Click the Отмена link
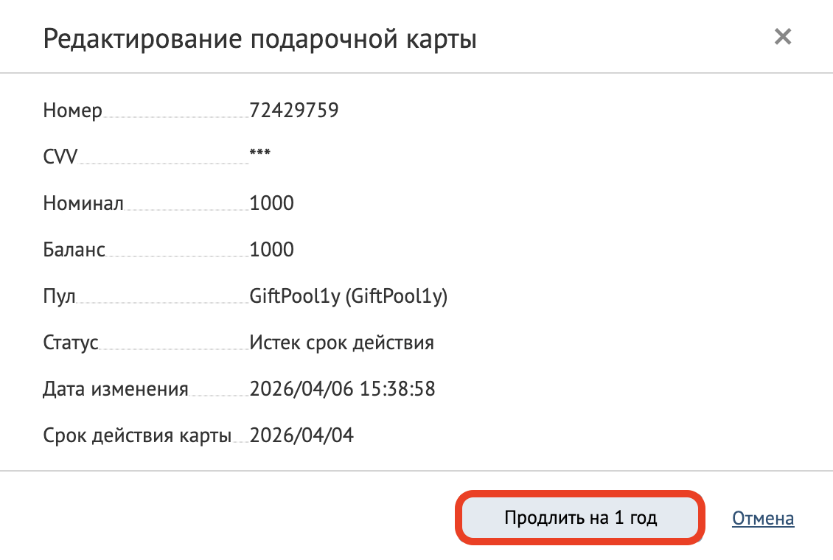Viewport: 833px width, 560px height. coord(762,518)
